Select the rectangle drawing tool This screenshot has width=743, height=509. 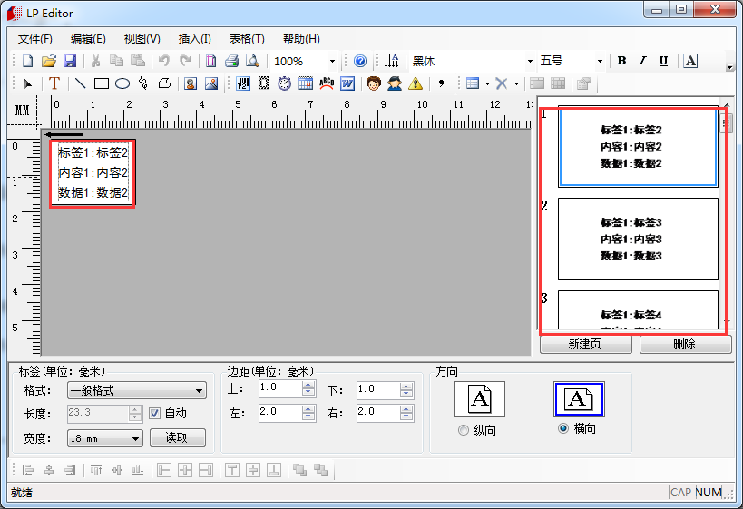[101, 83]
